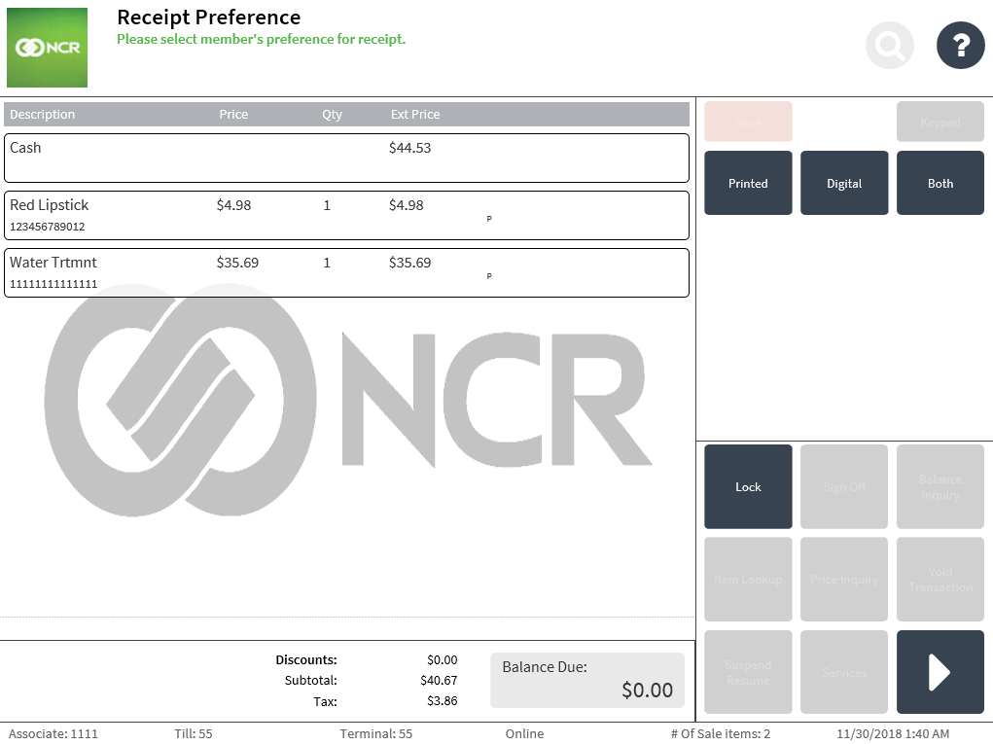The image size is (993, 744).
Task: Click the green receipt preference prompt
Action: tap(261, 39)
